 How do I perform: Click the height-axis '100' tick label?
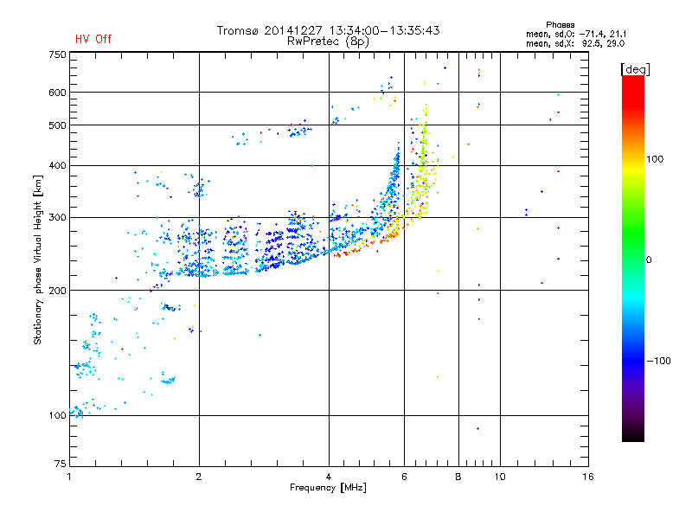57,416
